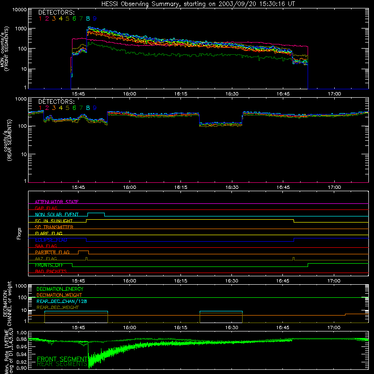Image resolution: width=374 pixels, height=374 pixels.
Task: Select dark green detector 7 in front segments legend
Action: pyautogui.click(x=81, y=19)
